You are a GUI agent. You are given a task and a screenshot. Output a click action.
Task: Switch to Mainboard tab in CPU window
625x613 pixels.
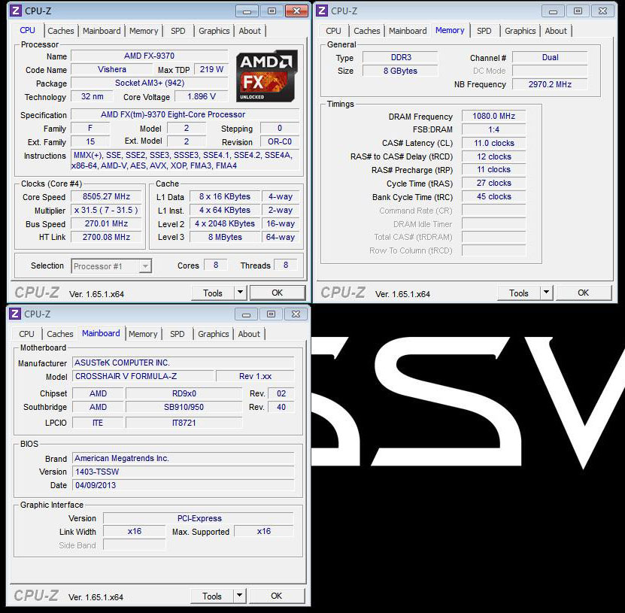(102, 31)
